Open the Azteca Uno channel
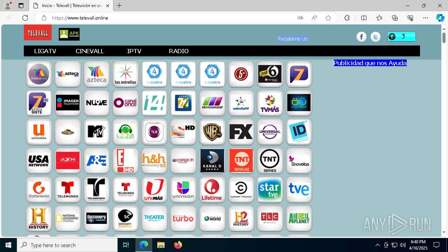Viewport: 448px width, 252px height. point(39,74)
